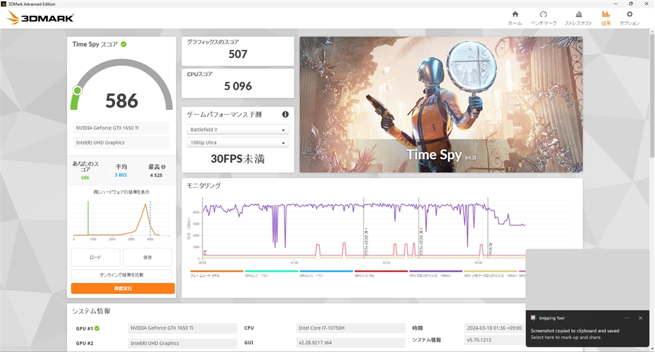
Task: Click the Intel(R) UHD Graphics label under score
Action: pyautogui.click(x=122, y=142)
